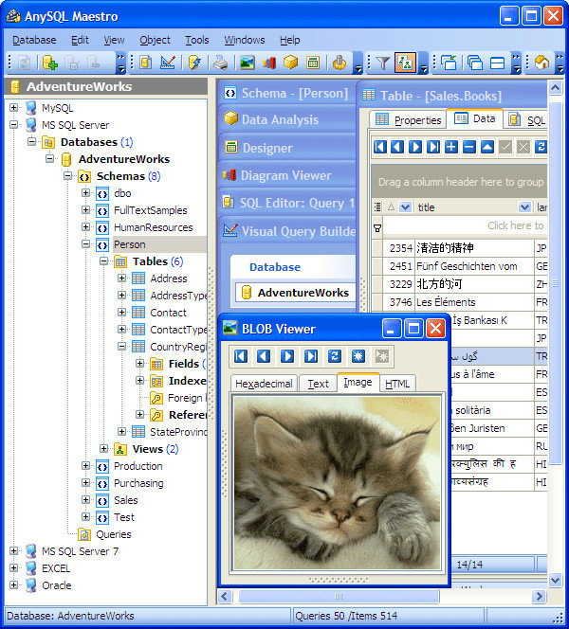This screenshot has height=629, width=569.
Task: Go to previous record in Sales.Books data grid
Action: pos(397,147)
